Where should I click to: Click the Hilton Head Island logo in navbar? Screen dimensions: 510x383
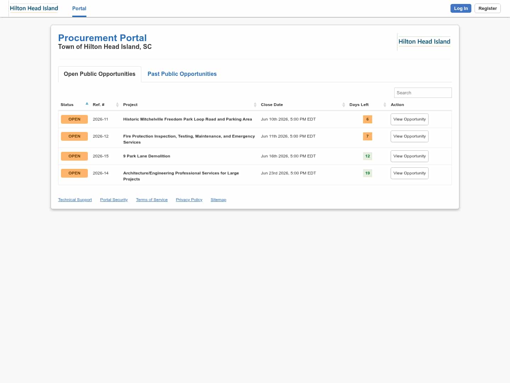[34, 8]
